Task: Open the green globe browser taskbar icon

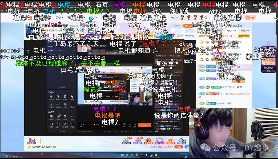Action: (x=156, y=155)
